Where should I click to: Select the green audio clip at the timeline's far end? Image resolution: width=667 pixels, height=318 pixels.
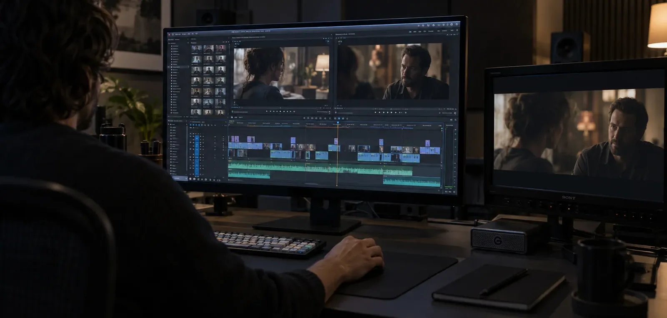click(411, 181)
